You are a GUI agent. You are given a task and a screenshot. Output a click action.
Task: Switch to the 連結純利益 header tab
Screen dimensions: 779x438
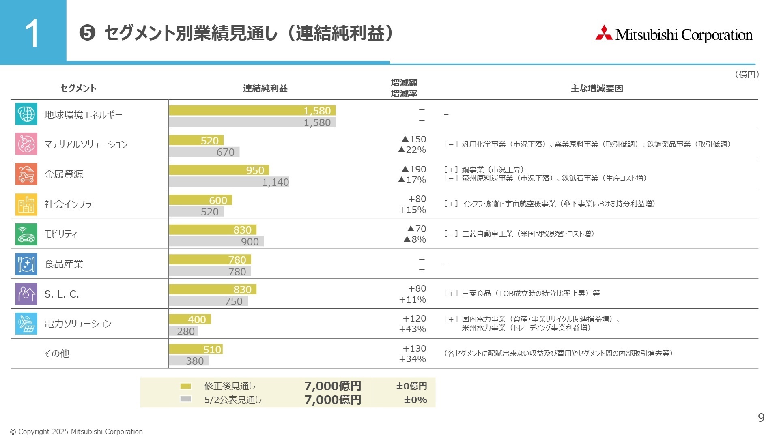(265, 88)
